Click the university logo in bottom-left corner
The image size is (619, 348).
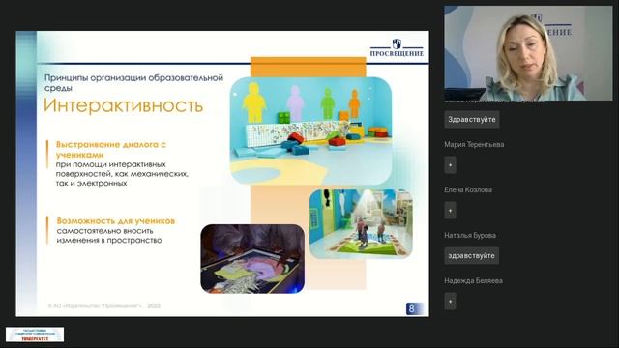35,334
